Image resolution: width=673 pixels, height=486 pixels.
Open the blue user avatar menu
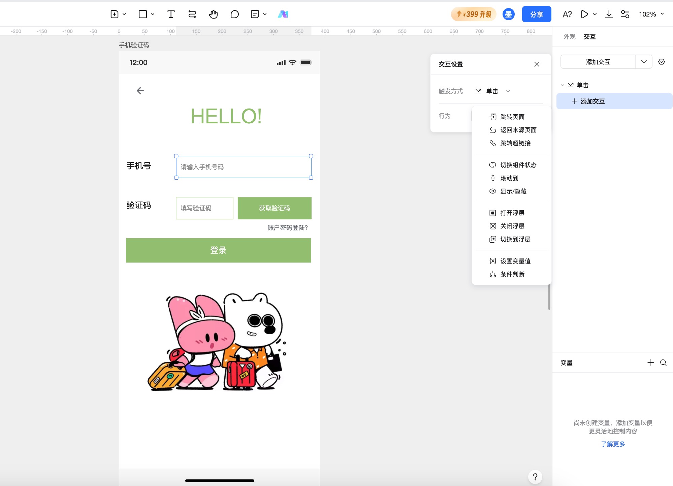(x=508, y=14)
